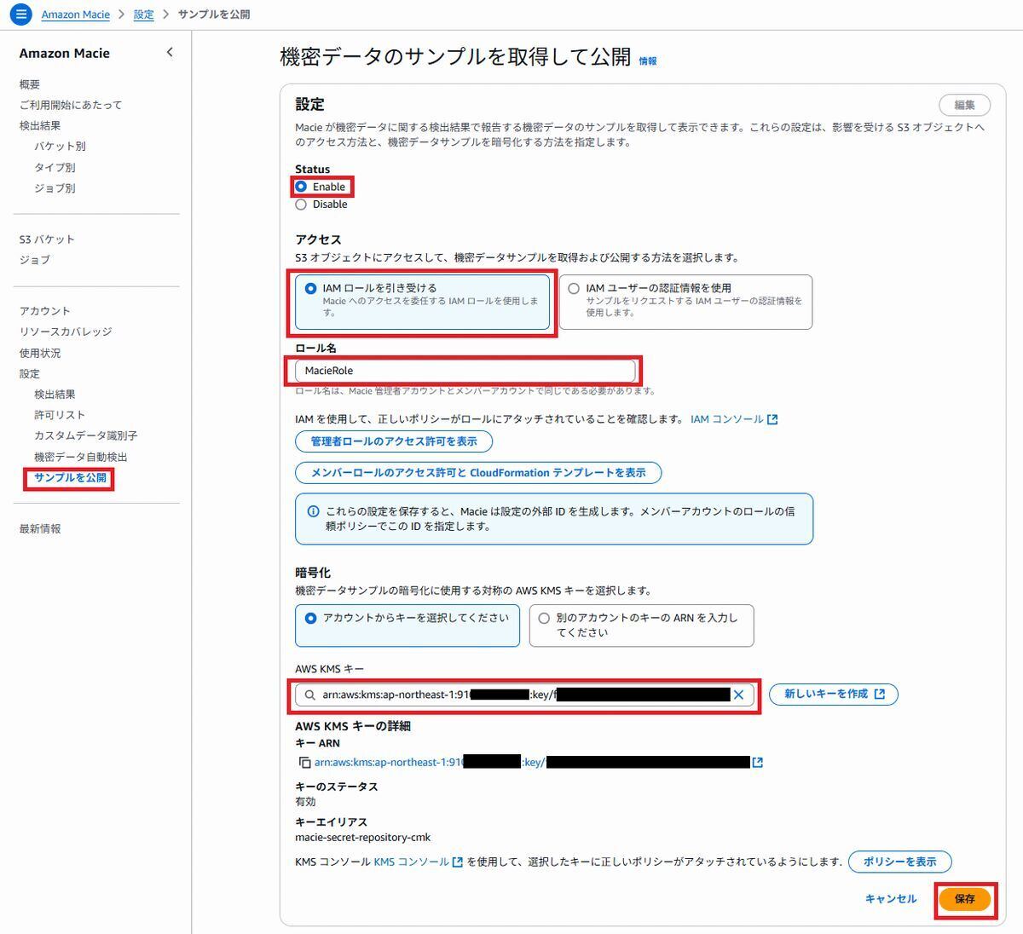Open 最新情報 in sidebar
Image resolution: width=1023 pixels, height=934 pixels.
click(40, 529)
